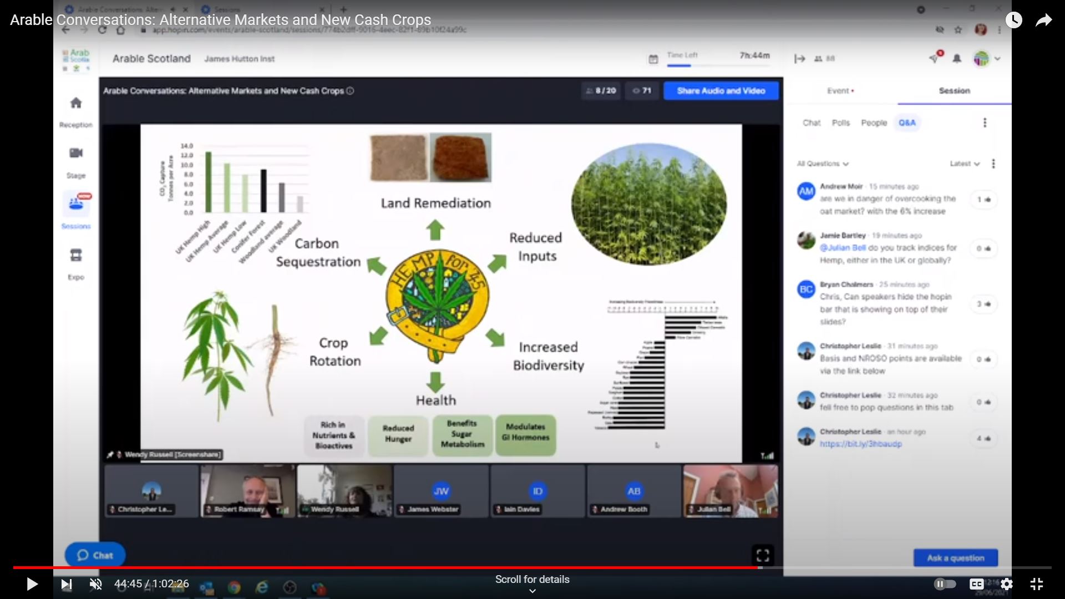Upvote Christopher Leslie's bit.ly link post
Viewport: 1065px width, 599px height.
[984, 439]
